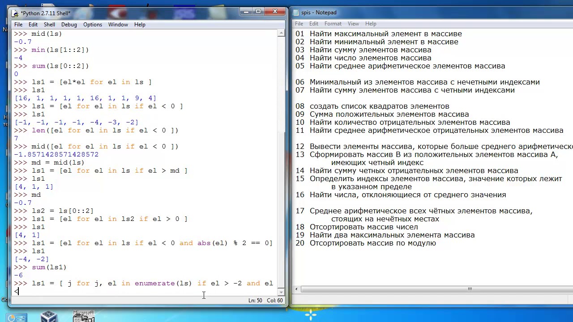573x322 pixels.
Task: Open Format menu in Notepad
Action: pos(333,24)
